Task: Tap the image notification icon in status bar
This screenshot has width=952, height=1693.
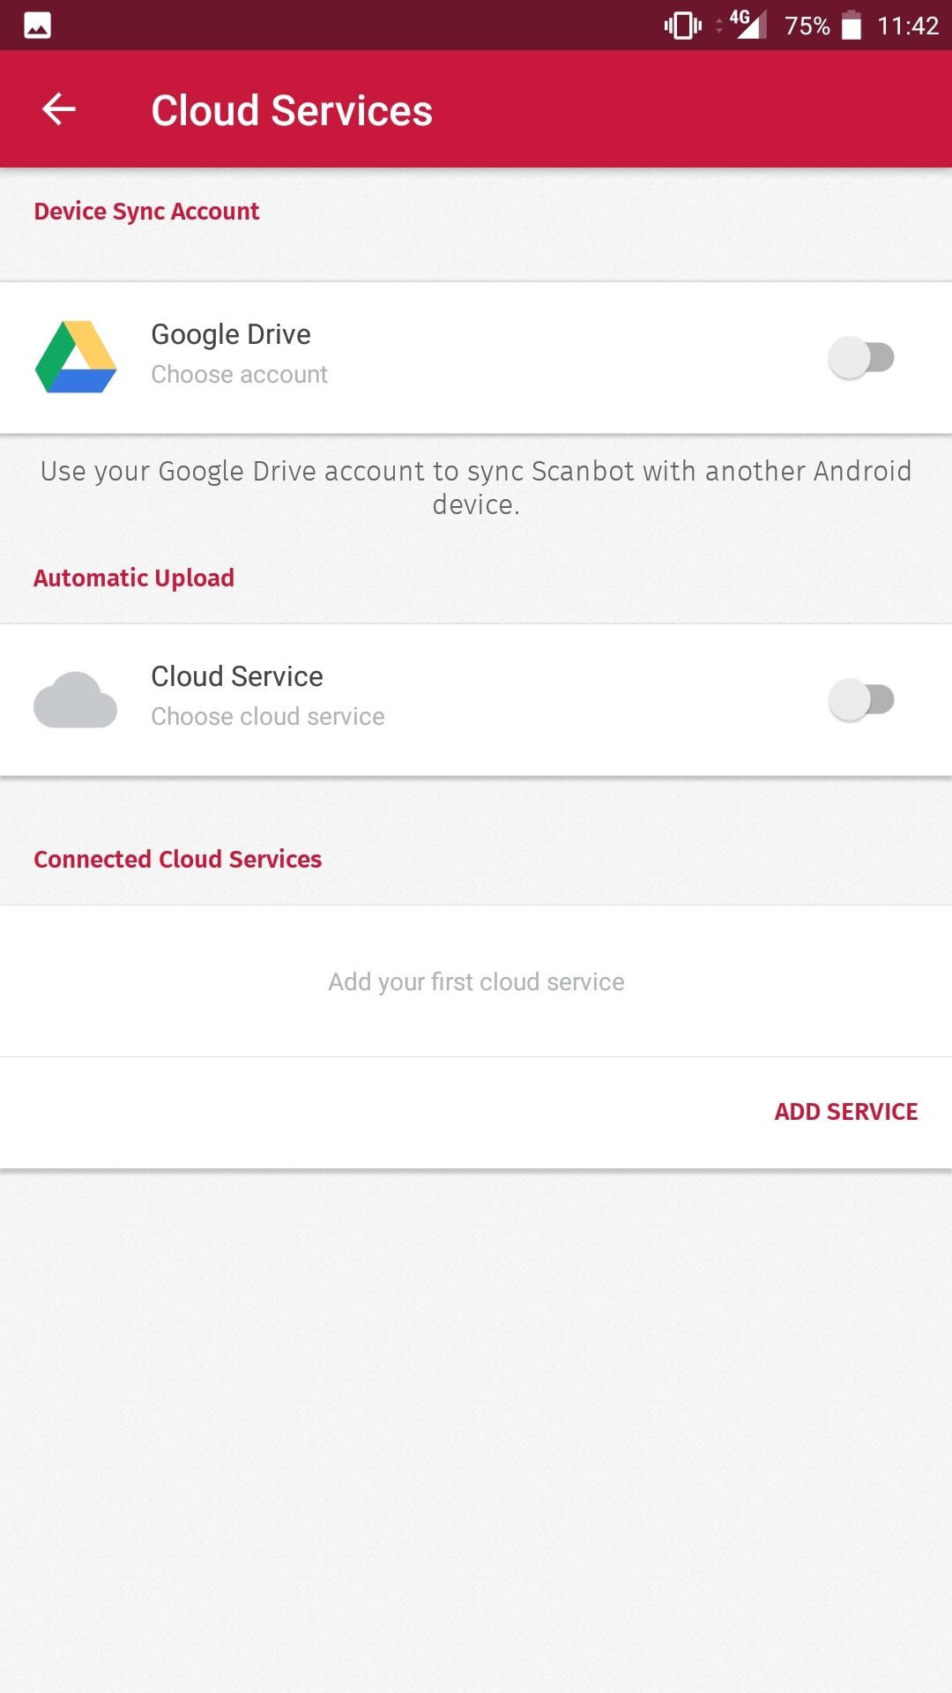Action: coord(37,26)
